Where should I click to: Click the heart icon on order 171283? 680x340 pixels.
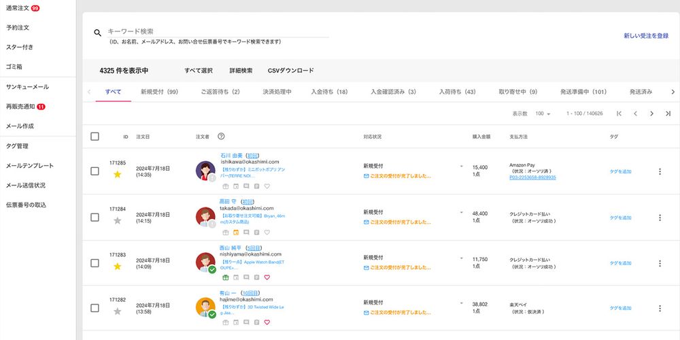(x=267, y=277)
